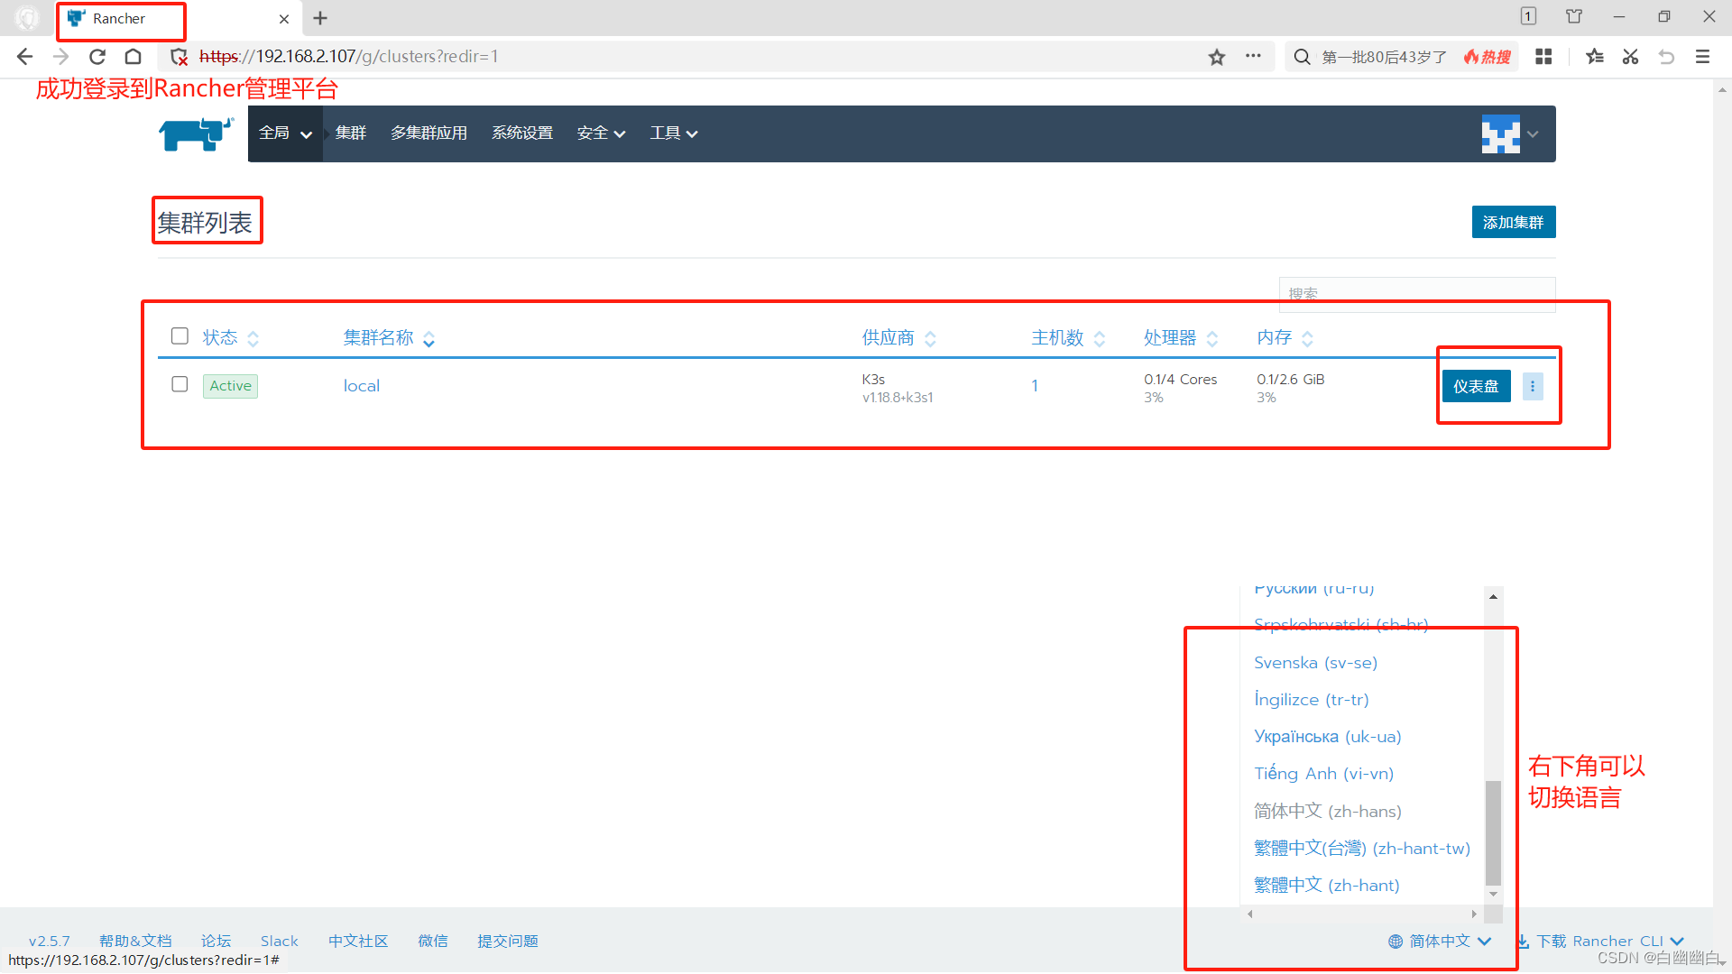The width and height of the screenshot is (1732, 974).
Task: Open the local cluster link
Action: (361, 386)
